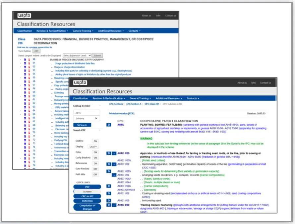Image resolution: width=295 pixels, height=224 pixels.
Task: Click the uspto logo in the back window
Action: (24, 16)
